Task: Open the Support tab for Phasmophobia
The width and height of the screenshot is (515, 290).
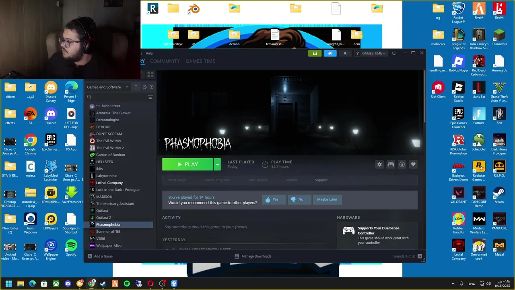Action: pyautogui.click(x=321, y=180)
